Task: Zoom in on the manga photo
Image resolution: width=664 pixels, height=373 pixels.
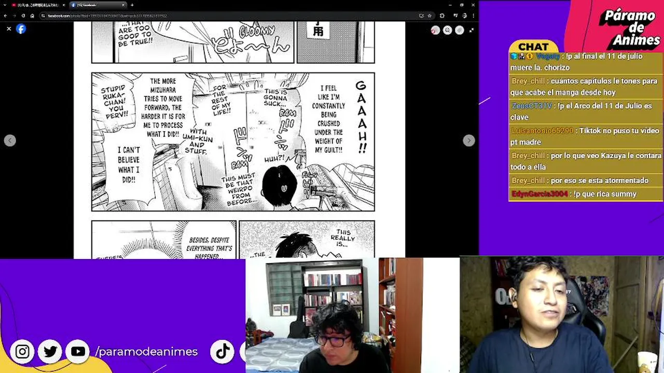Action: (x=435, y=30)
